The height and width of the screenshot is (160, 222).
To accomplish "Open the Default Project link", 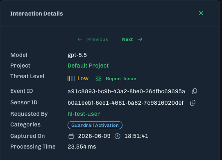I will [88, 65].
